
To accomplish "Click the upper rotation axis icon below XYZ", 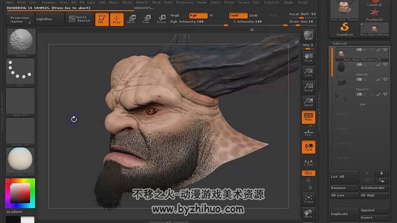I will 308,180.
